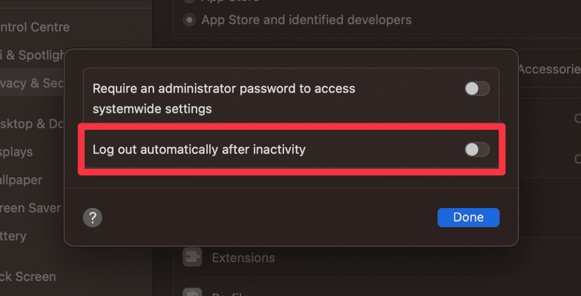Image resolution: width=581 pixels, height=296 pixels.
Task: Open the Extensions settings row
Action: click(x=243, y=257)
